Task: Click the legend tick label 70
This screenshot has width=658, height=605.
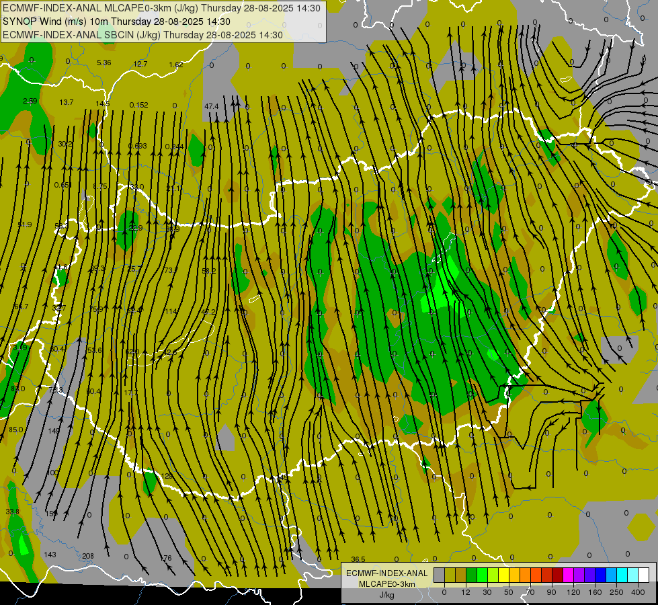Action: pyautogui.click(x=530, y=592)
